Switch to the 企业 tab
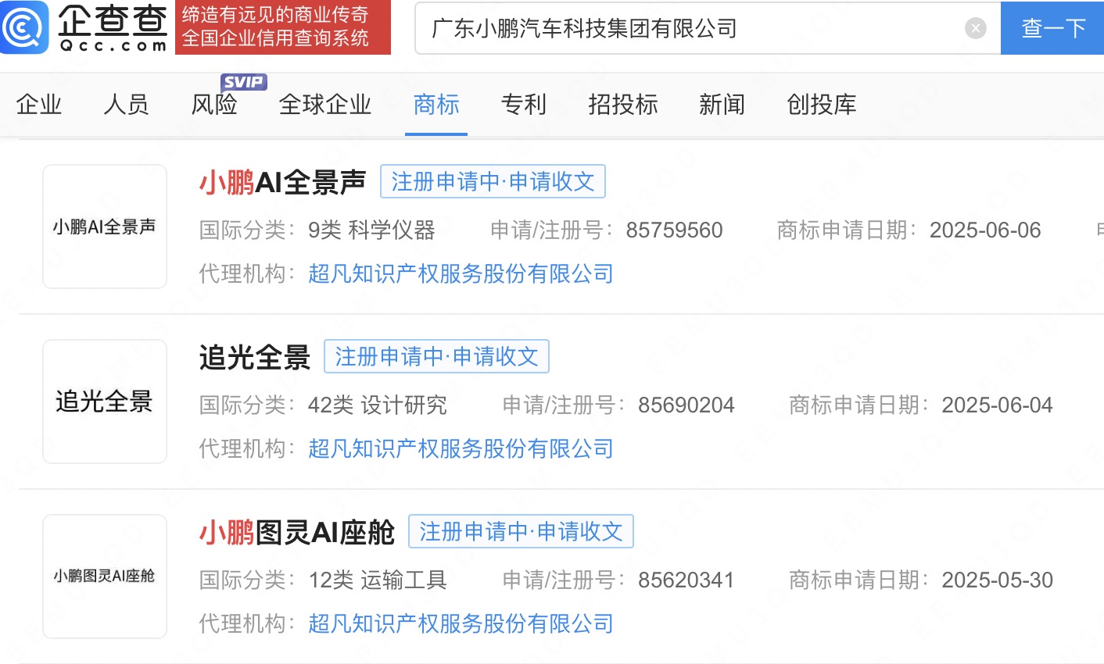Viewport: 1104px width, 664px height. 39,104
